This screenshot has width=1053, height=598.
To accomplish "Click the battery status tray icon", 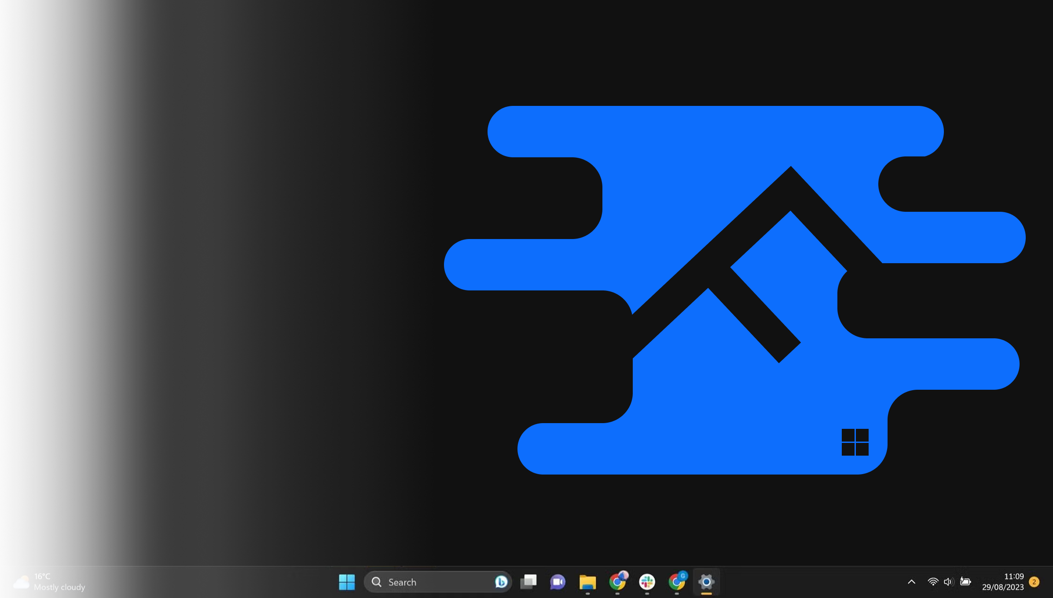I will (x=965, y=582).
